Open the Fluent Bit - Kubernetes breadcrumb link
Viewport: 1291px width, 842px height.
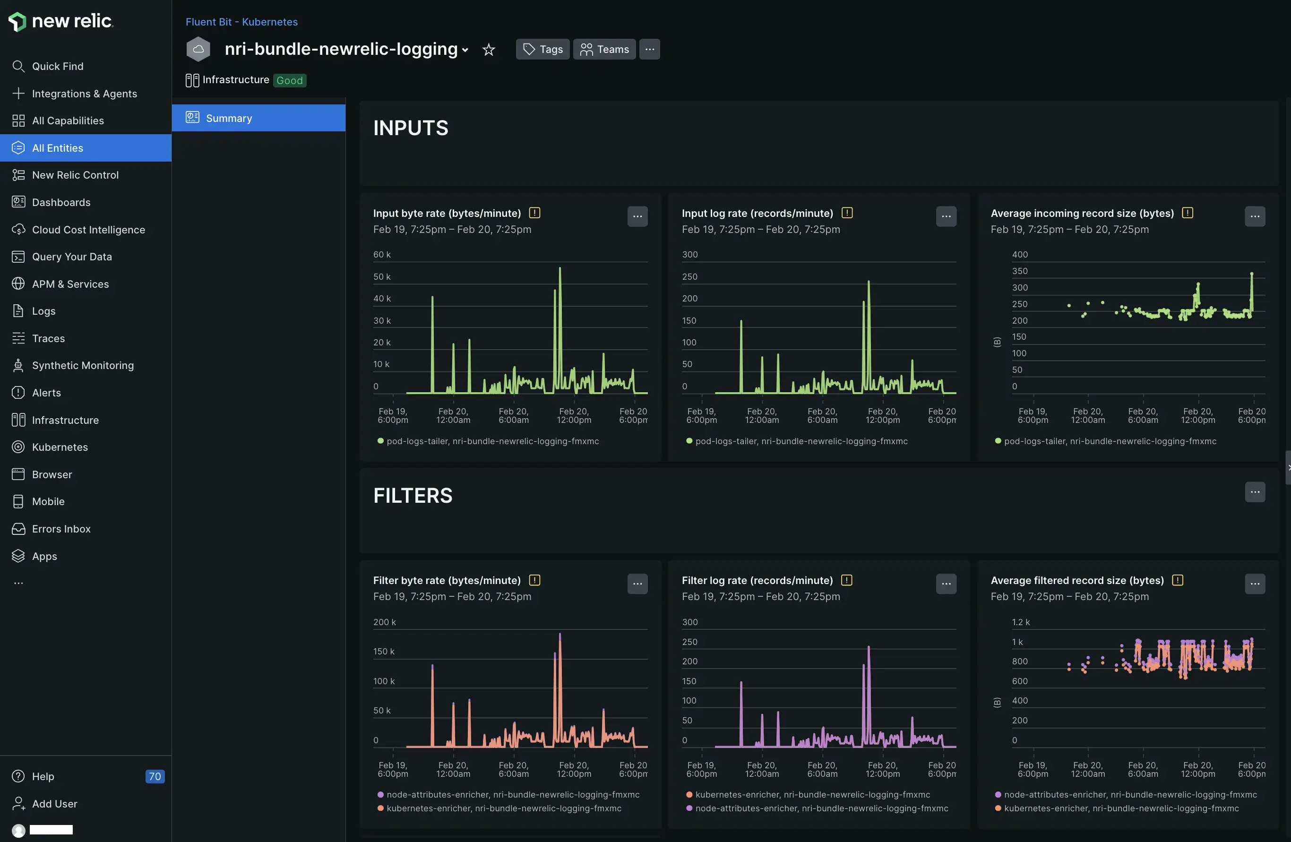[x=241, y=22]
